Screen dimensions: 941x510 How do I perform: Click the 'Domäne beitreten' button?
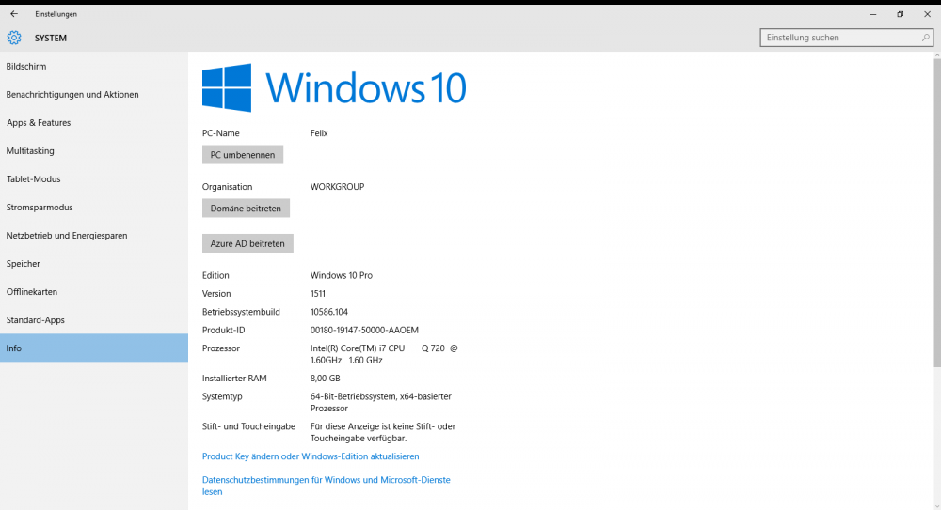click(x=246, y=209)
